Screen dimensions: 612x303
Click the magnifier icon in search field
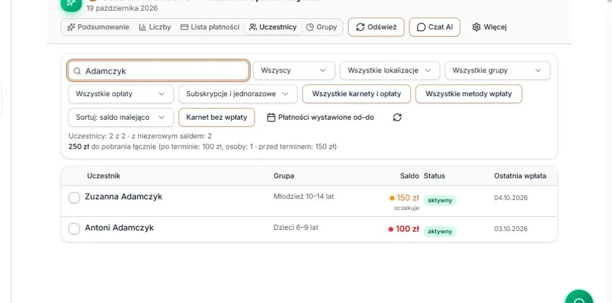point(77,71)
